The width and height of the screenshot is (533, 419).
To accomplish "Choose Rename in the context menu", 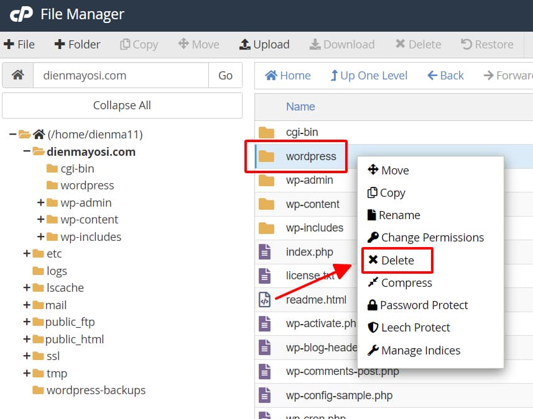I will pyautogui.click(x=399, y=215).
